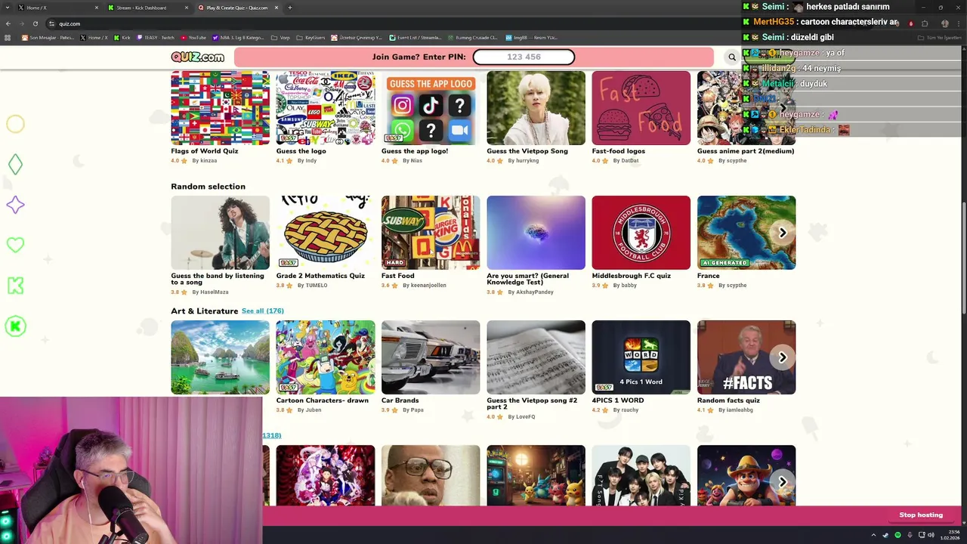Show next Art & Literature quizzes arrow
This screenshot has height=544, width=967.
pos(783,357)
